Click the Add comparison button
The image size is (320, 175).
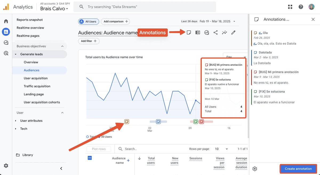(x=116, y=21)
